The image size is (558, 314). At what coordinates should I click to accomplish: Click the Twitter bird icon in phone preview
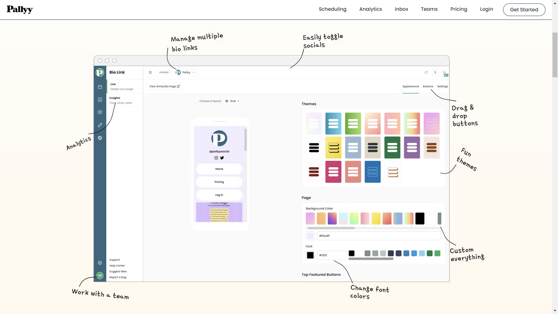pyautogui.click(x=222, y=158)
